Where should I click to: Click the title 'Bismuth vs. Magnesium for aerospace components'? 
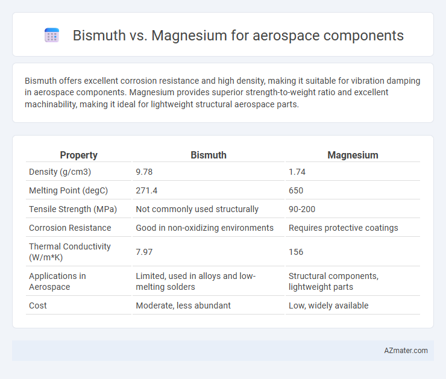pos(238,36)
